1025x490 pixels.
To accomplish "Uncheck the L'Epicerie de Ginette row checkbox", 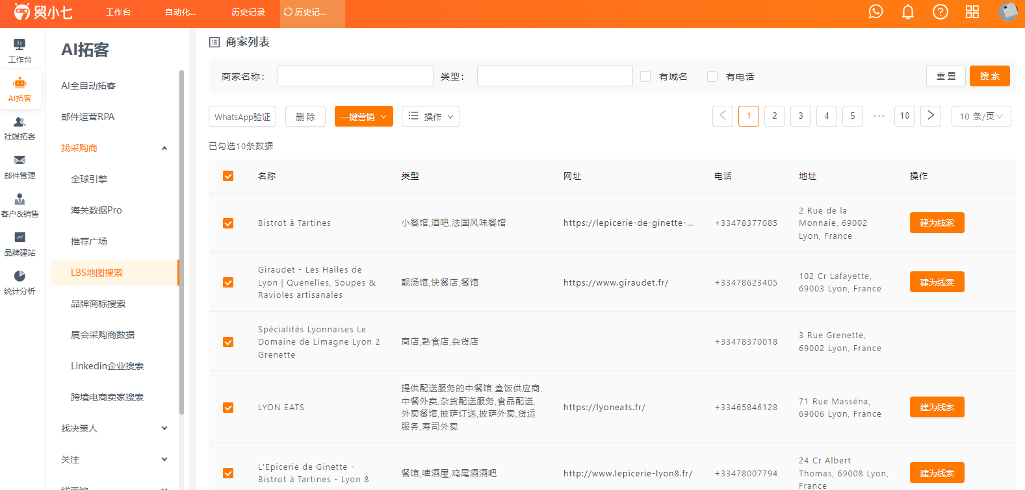I will point(228,473).
